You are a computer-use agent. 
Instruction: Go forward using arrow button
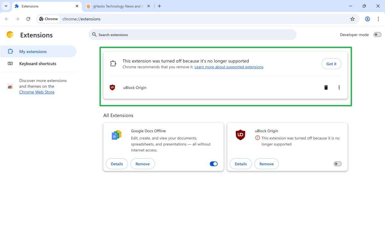tap(17, 19)
